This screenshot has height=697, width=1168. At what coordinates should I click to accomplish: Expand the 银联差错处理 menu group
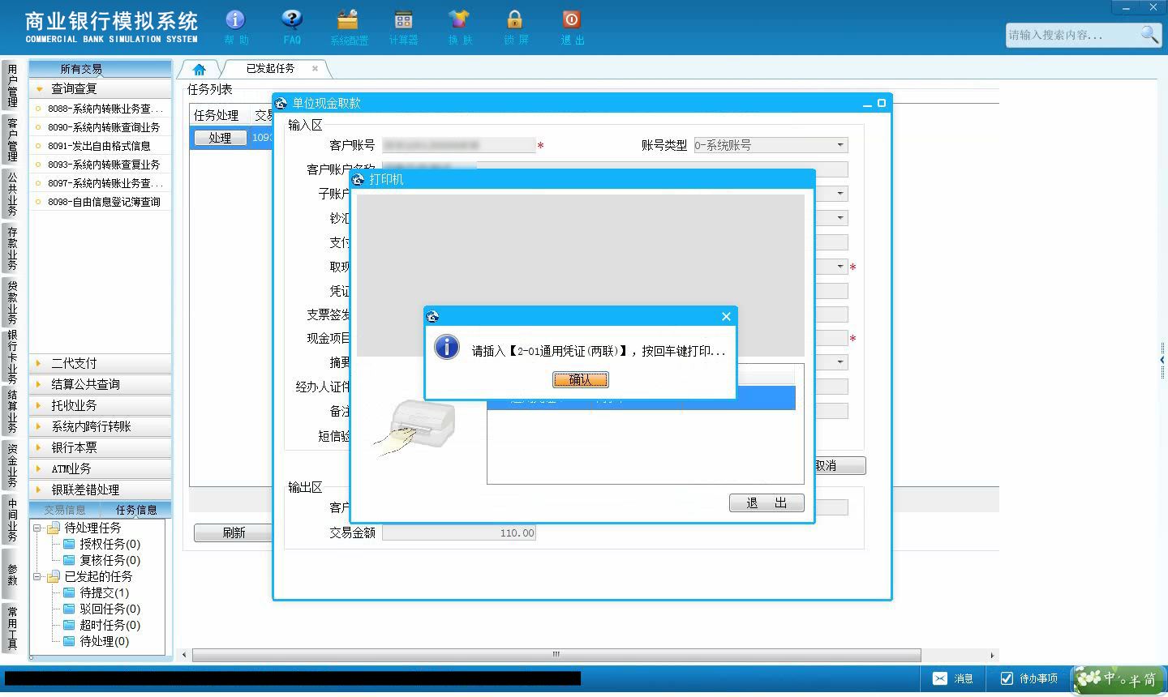pyautogui.click(x=101, y=490)
